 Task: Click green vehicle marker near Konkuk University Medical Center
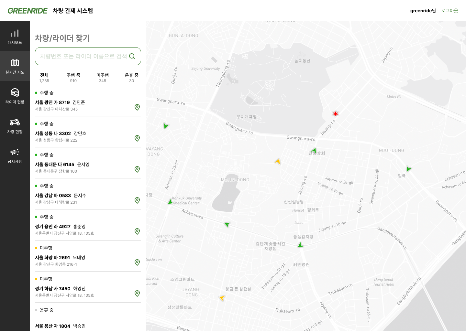pyautogui.click(x=171, y=202)
